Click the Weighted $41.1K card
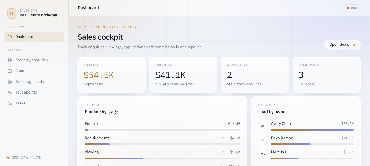 point(183,75)
